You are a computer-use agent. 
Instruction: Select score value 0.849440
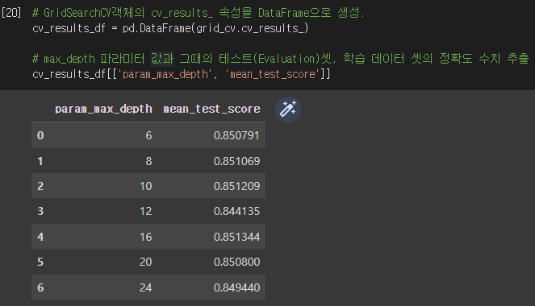pyautogui.click(x=236, y=287)
